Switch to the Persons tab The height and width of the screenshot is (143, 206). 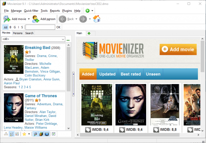coord(18,33)
